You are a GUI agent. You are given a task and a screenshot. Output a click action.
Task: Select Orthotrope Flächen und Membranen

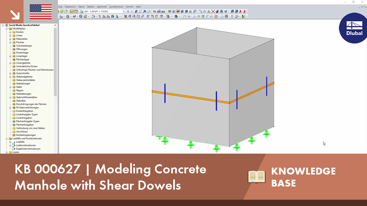point(35,70)
